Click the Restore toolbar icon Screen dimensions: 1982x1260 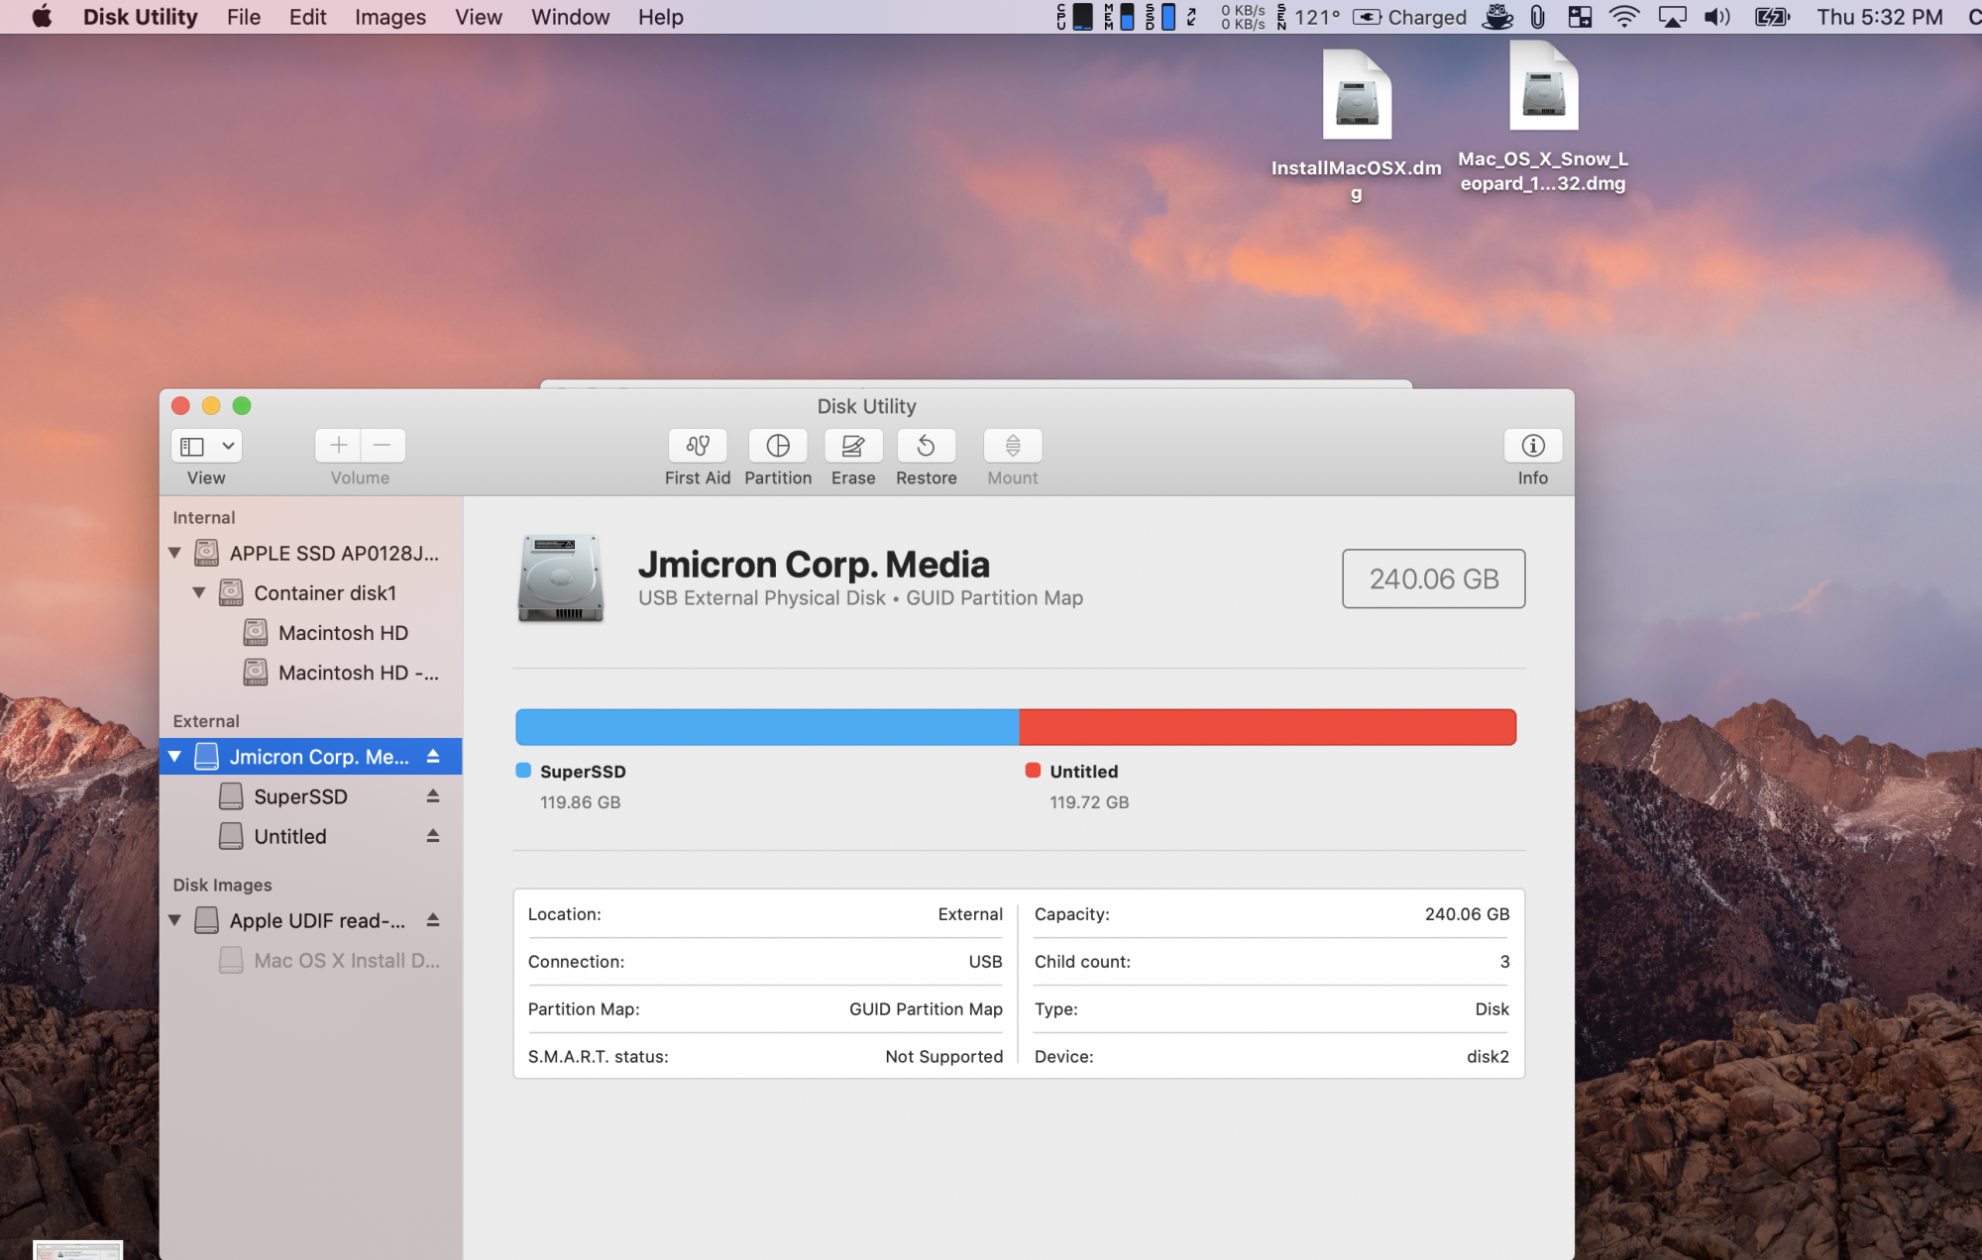point(927,446)
